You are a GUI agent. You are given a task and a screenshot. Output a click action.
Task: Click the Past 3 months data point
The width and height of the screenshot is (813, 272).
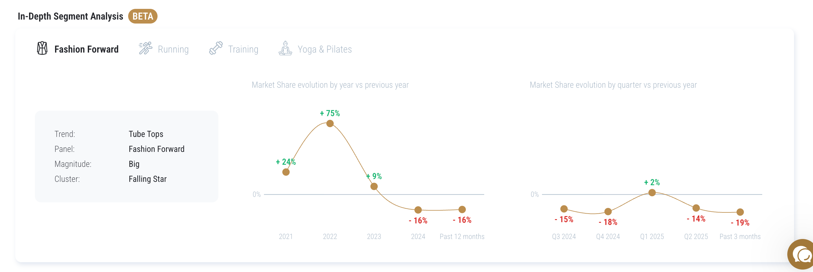pos(740,212)
